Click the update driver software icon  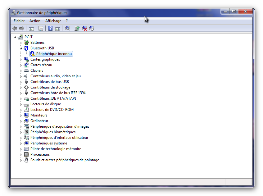click(77, 29)
